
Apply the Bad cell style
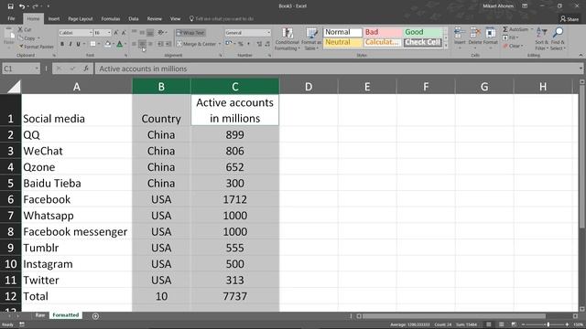coord(382,32)
